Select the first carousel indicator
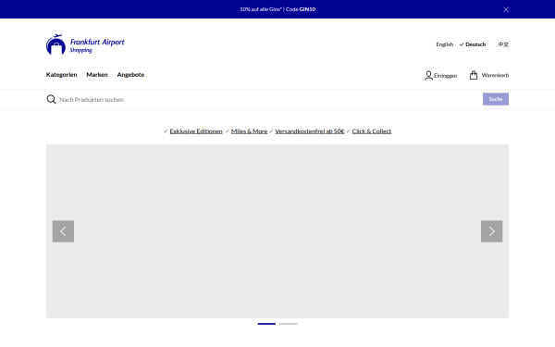 (266, 324)
